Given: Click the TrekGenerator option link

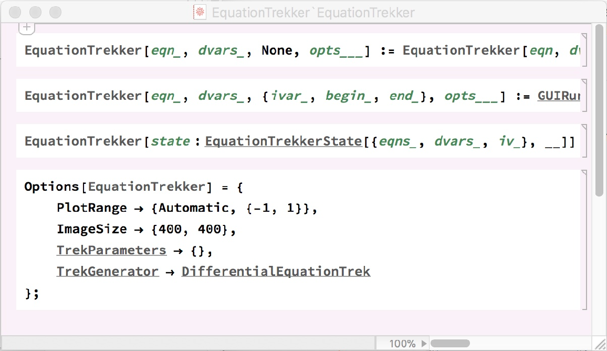Looking at the screenshot, I should tap(107, 272).
